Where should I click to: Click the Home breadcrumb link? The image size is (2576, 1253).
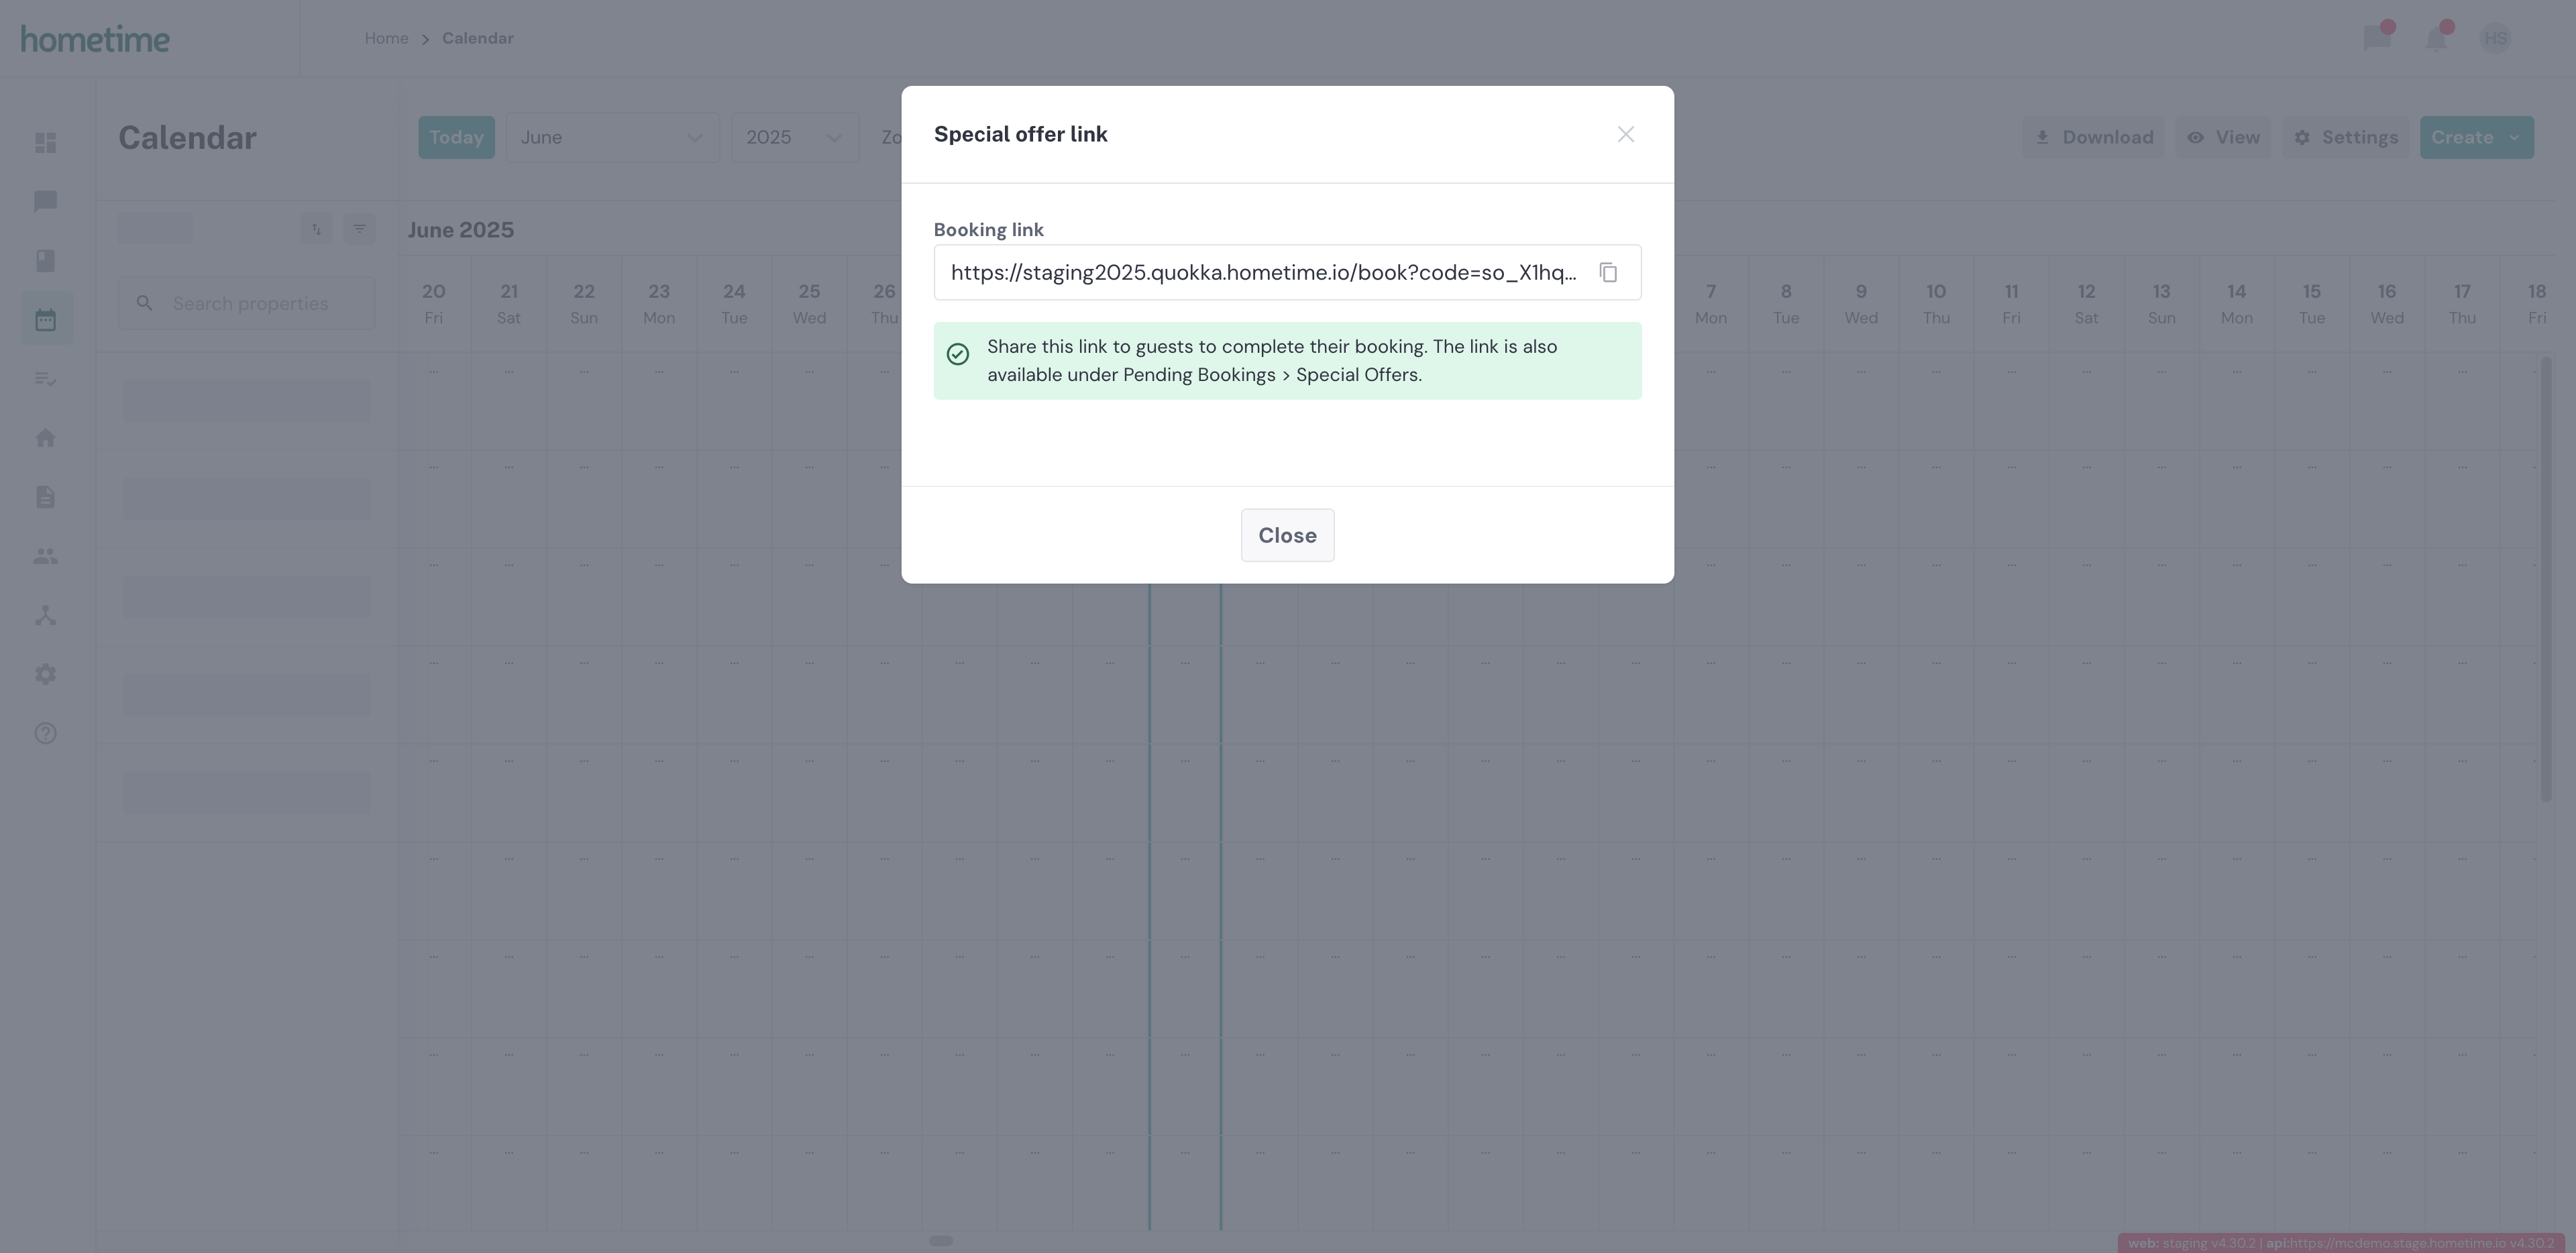click(386, 39)
